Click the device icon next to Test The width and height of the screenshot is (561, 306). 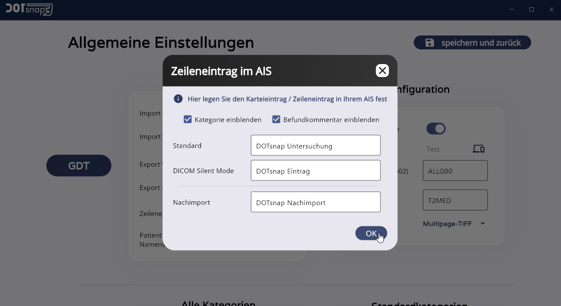[x=478, y=149]
